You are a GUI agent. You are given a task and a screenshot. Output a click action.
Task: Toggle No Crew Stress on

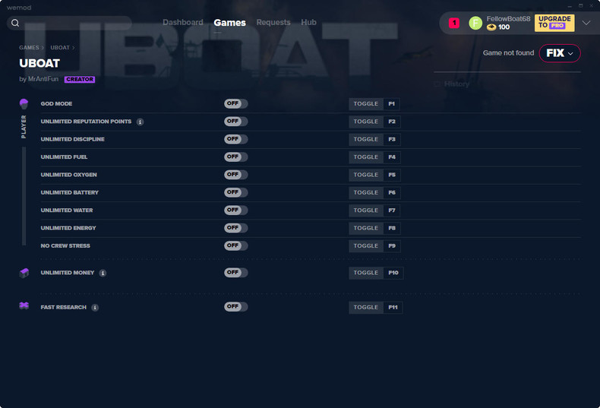235,245
